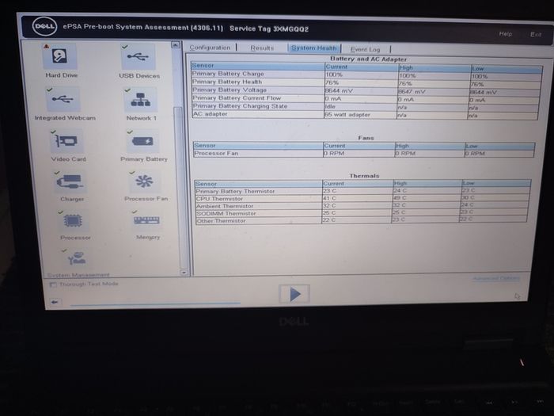The height and width of the screenshot is (416, 554).
Task: Select the Processor Fan icon
Action: 145,181
